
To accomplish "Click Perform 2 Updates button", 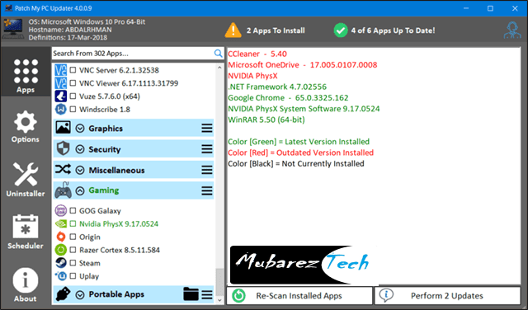I will 447,295.
